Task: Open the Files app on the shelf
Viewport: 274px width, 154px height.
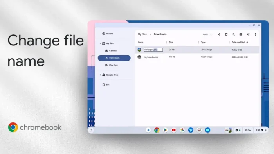Action: [x=207, y=130]
